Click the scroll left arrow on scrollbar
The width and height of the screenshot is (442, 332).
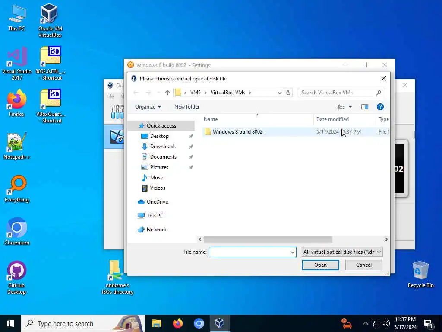pyautogui.click(x=200, y=239)
